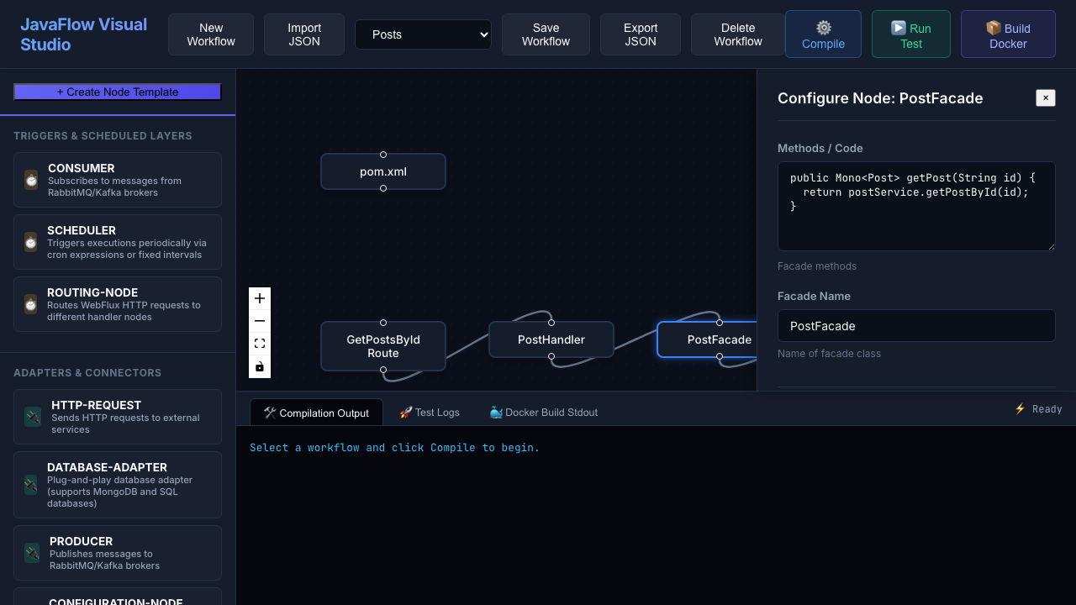Select the HTTP-REQUEST template card
Viewport: 1076px width, 605px height.
click(x=118, y=417)
